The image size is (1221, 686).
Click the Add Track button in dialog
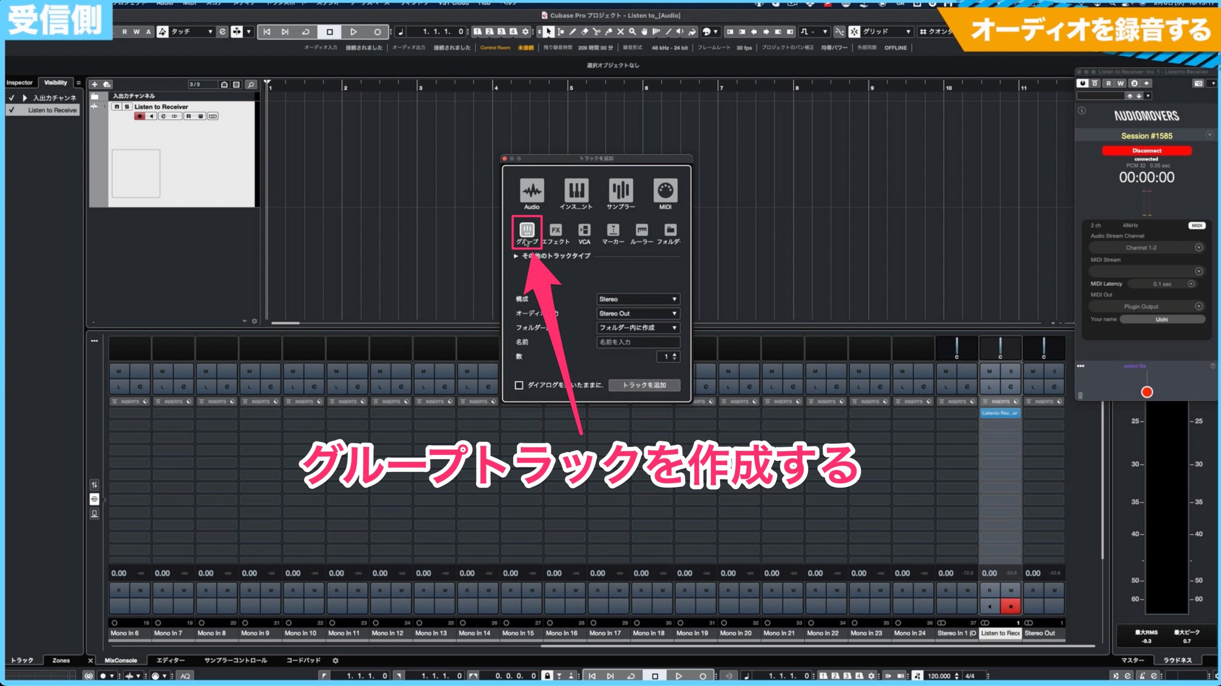click(x=644, y=385)
